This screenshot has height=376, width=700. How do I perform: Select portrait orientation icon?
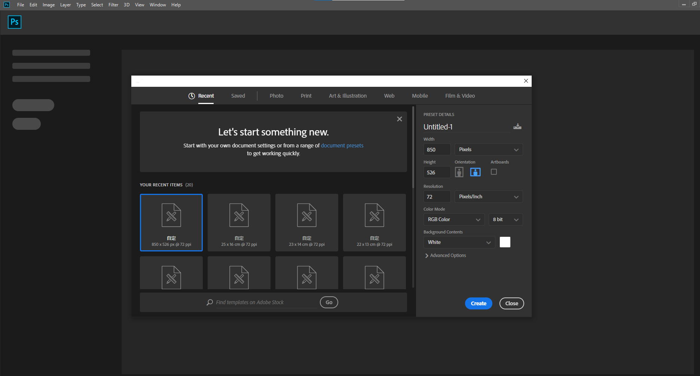[459, 172]
